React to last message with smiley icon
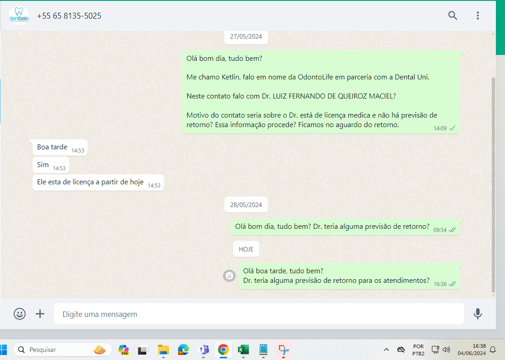This screenshot has width=505, height=360. coord(229,276)
